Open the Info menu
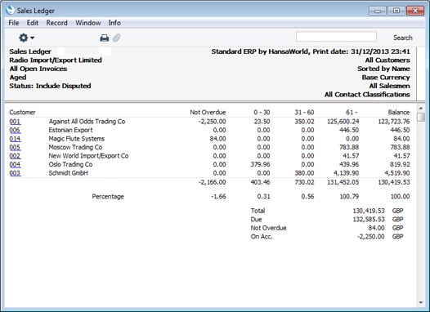 114,23
